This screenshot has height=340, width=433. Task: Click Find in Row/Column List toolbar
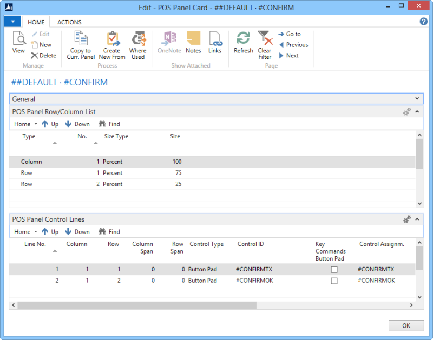(109, 124)
